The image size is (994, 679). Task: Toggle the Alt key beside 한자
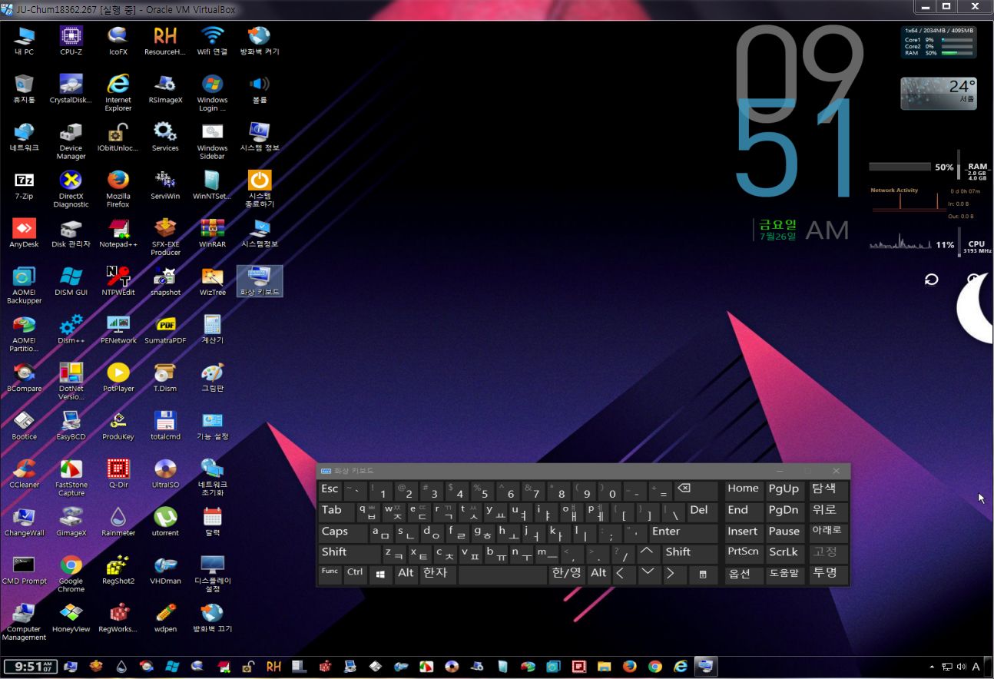coord(406,574)
